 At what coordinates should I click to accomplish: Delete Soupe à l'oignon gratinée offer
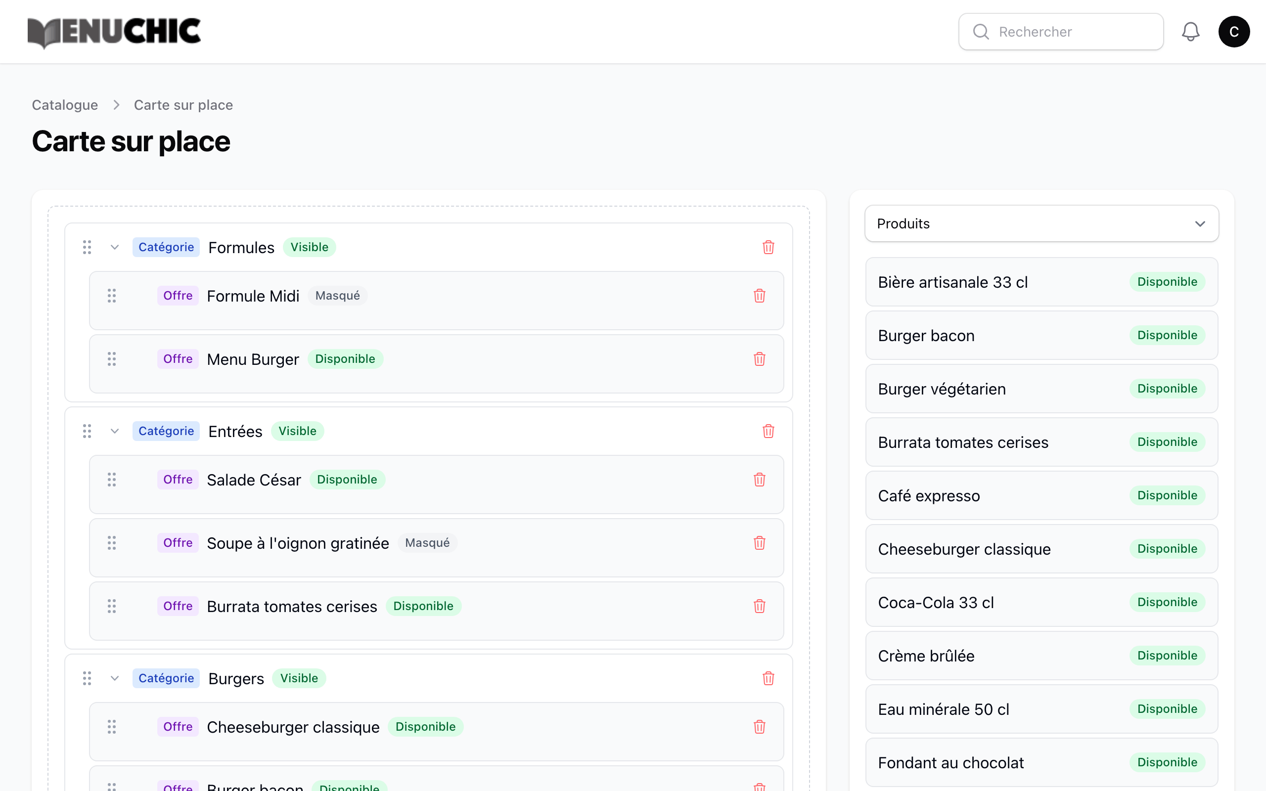pyautogui.click(x=760, y=542)
